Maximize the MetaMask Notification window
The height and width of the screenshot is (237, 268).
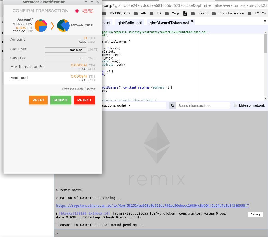(92, 2)
